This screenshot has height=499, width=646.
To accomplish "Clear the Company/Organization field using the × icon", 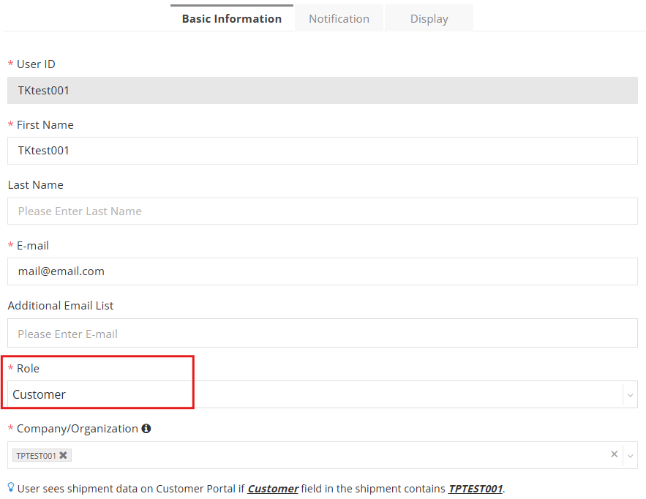I will pos(614,454).
